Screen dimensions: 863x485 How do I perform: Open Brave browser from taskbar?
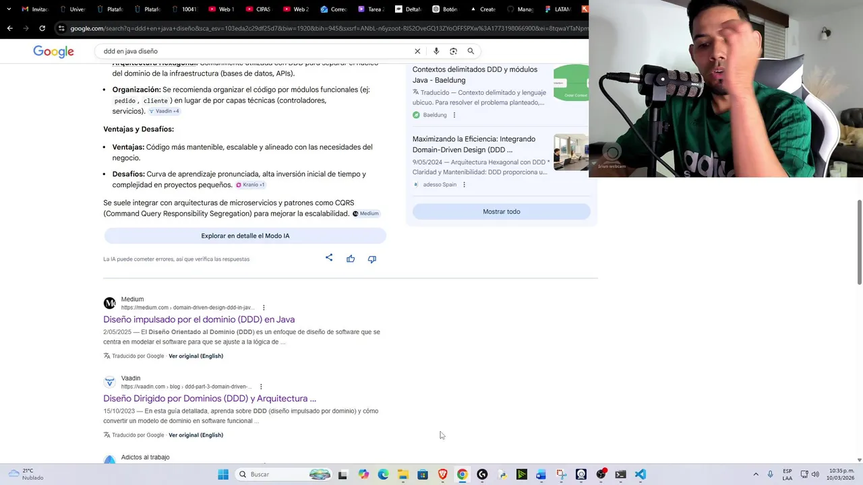[443, 474]
